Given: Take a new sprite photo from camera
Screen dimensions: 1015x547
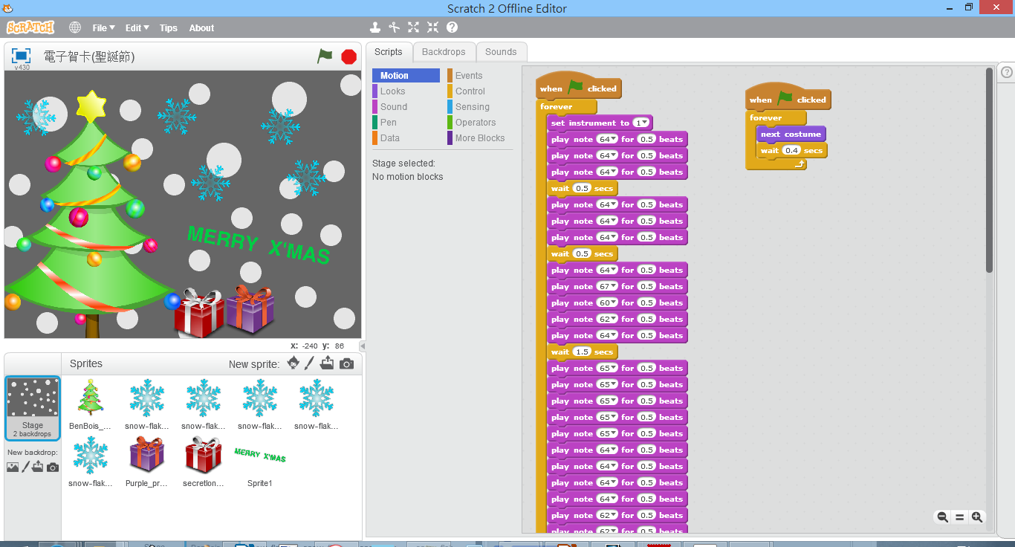Looking at the screenshot, I should coord(346,363).
